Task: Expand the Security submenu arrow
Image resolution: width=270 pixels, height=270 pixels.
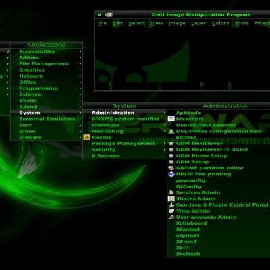Action: coord(165,150)
